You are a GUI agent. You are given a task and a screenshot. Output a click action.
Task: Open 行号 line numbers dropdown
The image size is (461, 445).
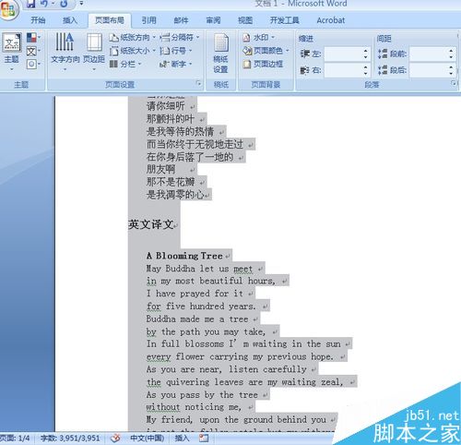pyautogui.click(x=176, y=51)
